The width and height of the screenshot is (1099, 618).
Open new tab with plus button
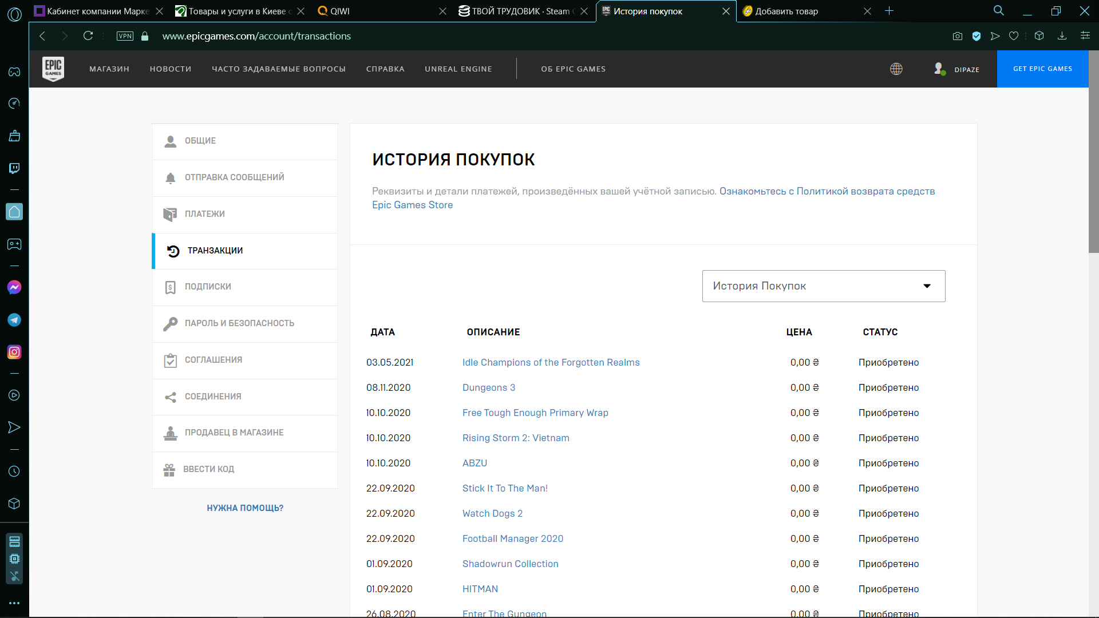pos(889,11)
